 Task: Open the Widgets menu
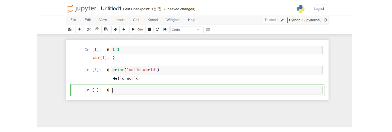point(173,20)
